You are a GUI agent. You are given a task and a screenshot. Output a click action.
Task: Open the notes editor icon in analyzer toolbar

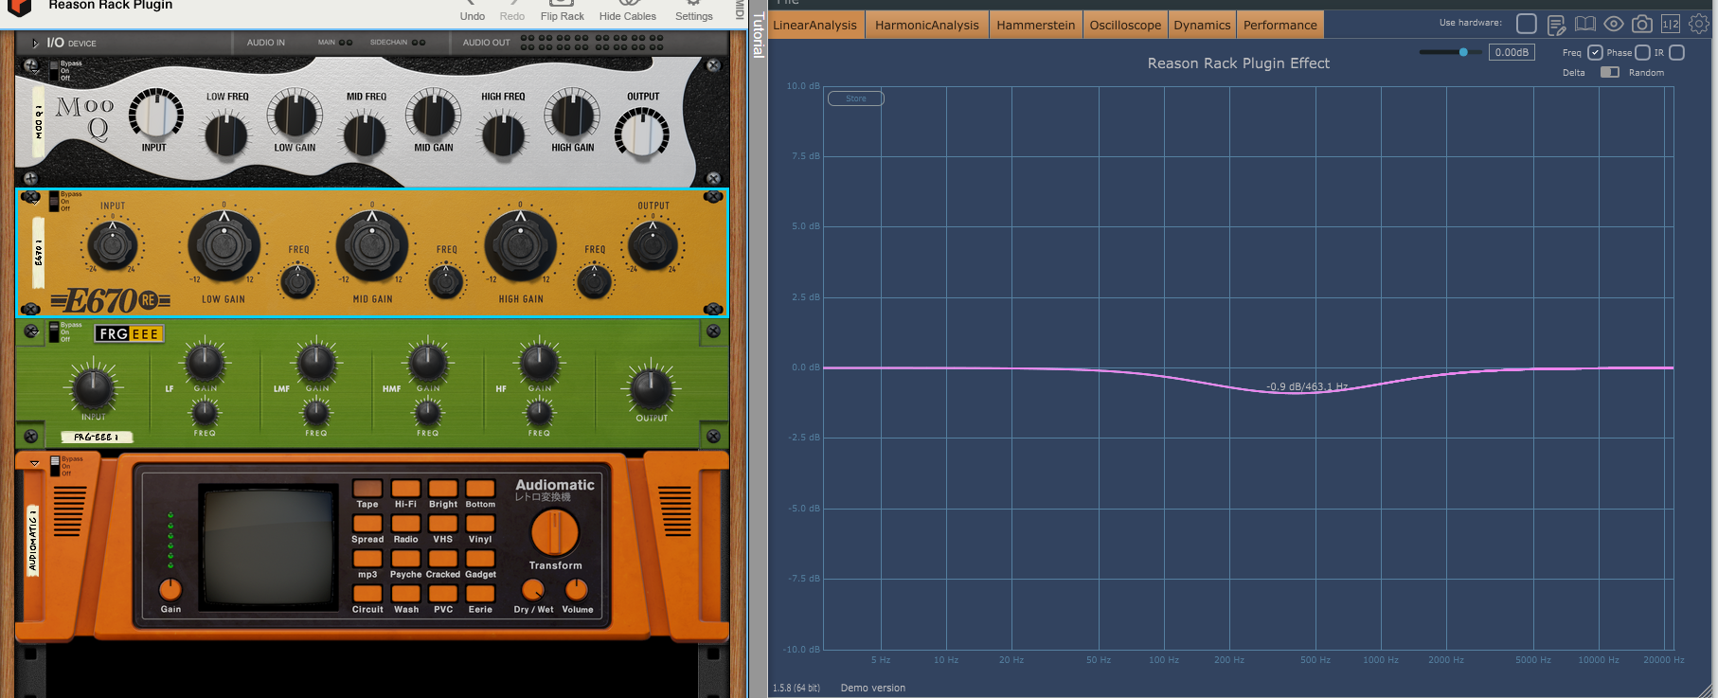(1556, 25)
